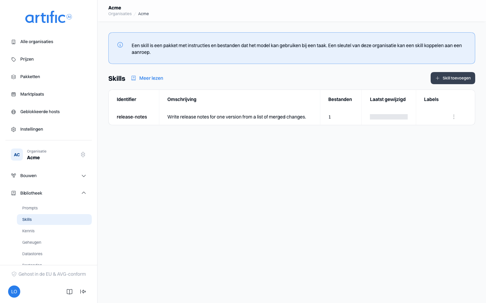Click the storefront icon beside Marktplaats
Viewport: 486px width, 303px height.
click(13, 94)
